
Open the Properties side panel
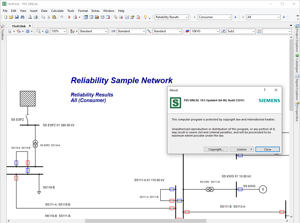point(297,112)
